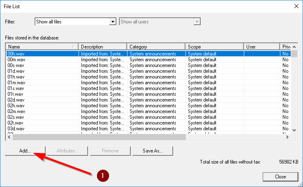Image resolution: width=303 pixels, height=187 pixels.
Task: Sort by the User column header
Action: 262,47
